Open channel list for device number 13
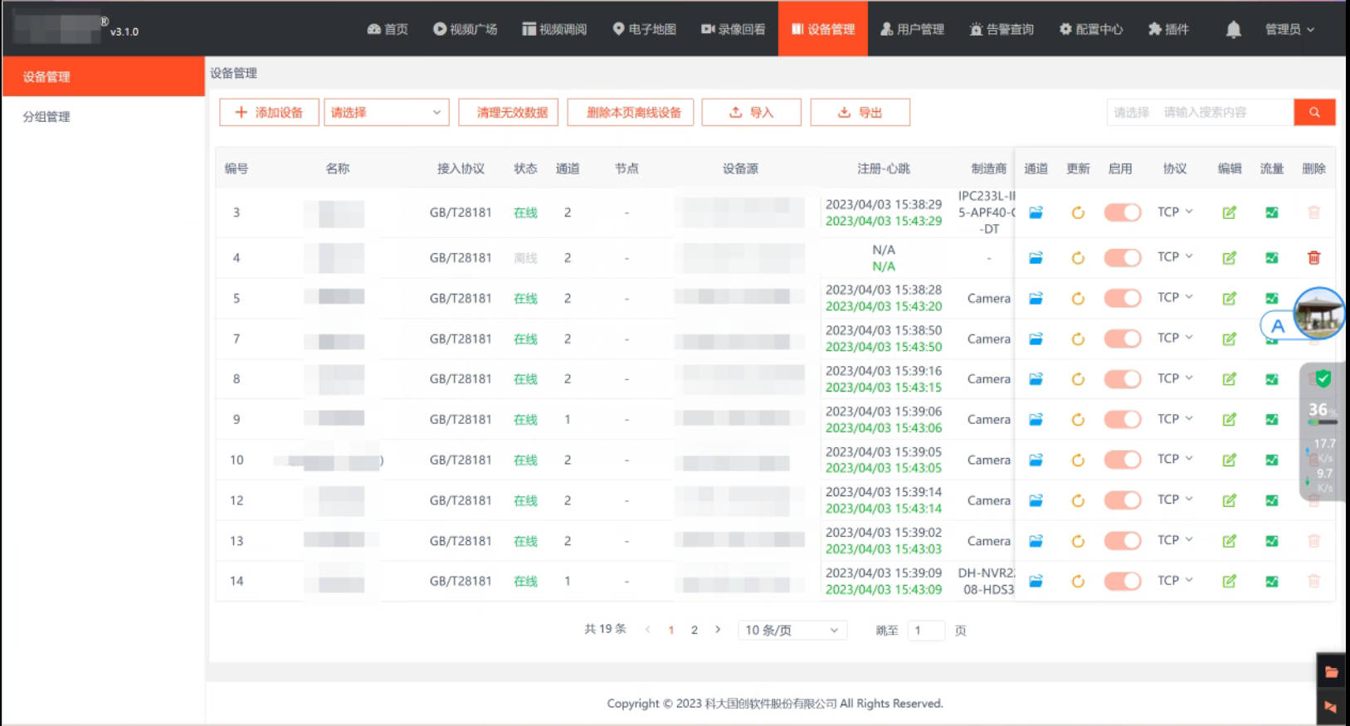This screenshot has height=726, width=1350. 1036,541
